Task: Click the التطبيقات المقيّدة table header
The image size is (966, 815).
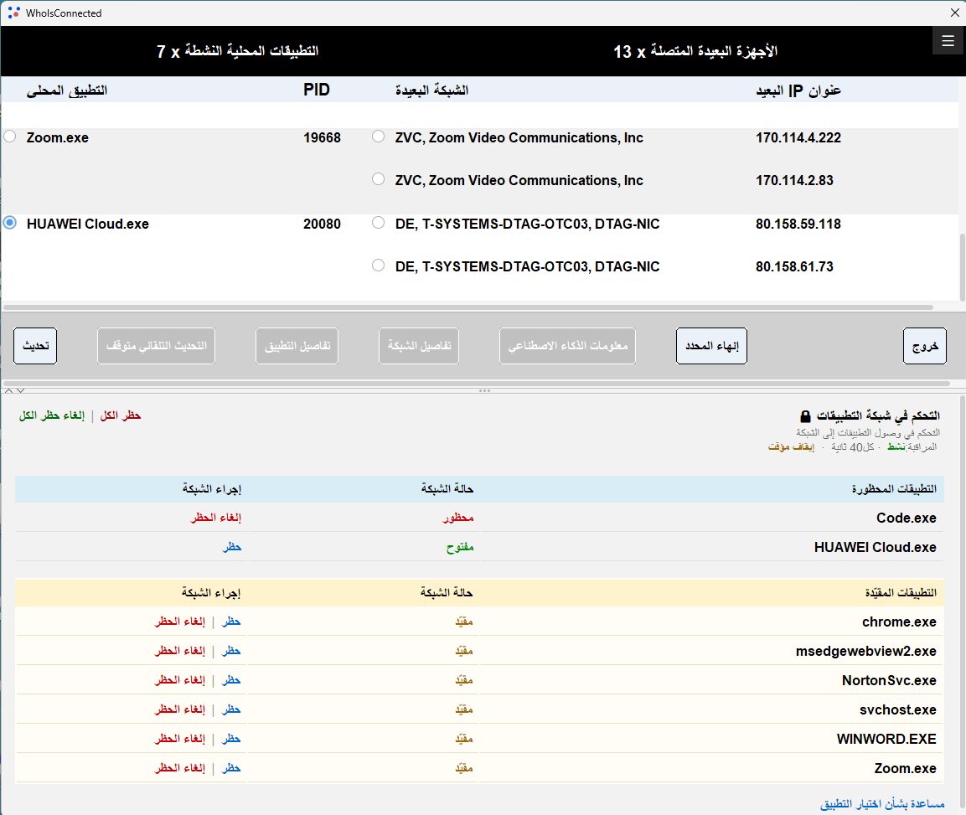Action: coord(901,593)
